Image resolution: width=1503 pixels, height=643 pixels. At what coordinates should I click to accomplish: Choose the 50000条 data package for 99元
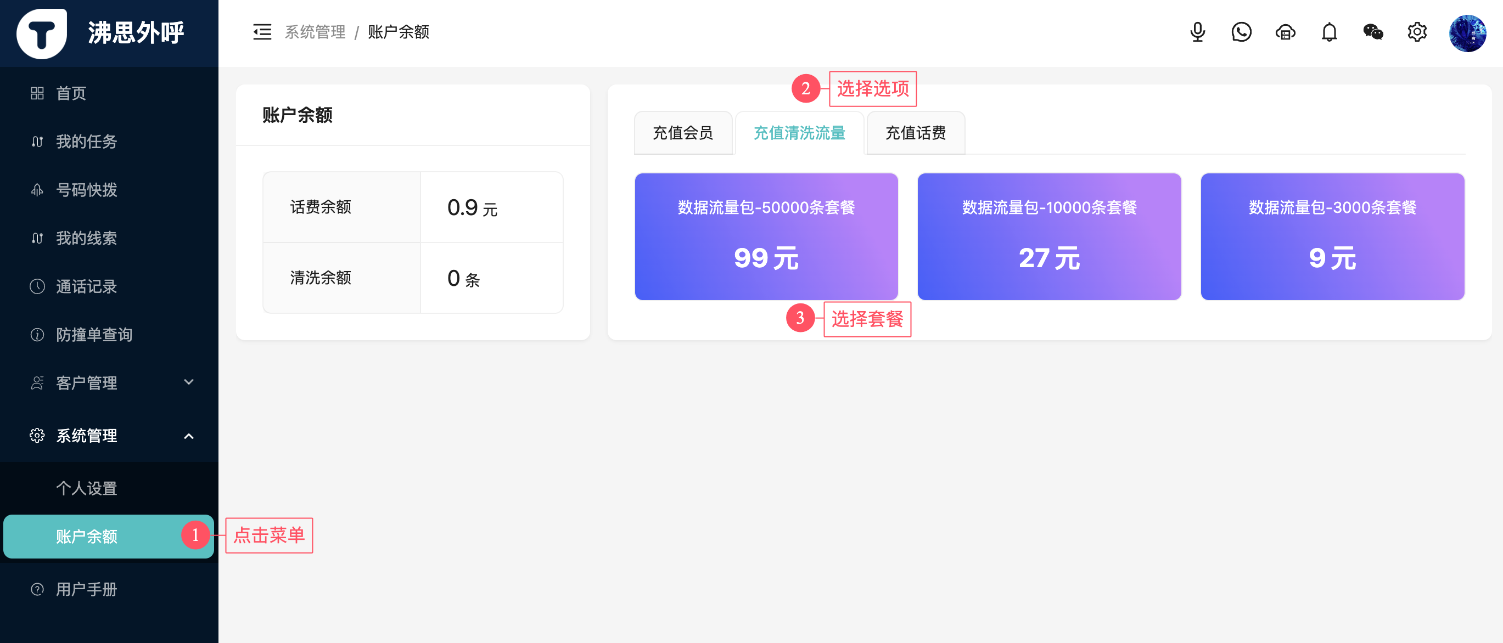(x=766, y=236)
